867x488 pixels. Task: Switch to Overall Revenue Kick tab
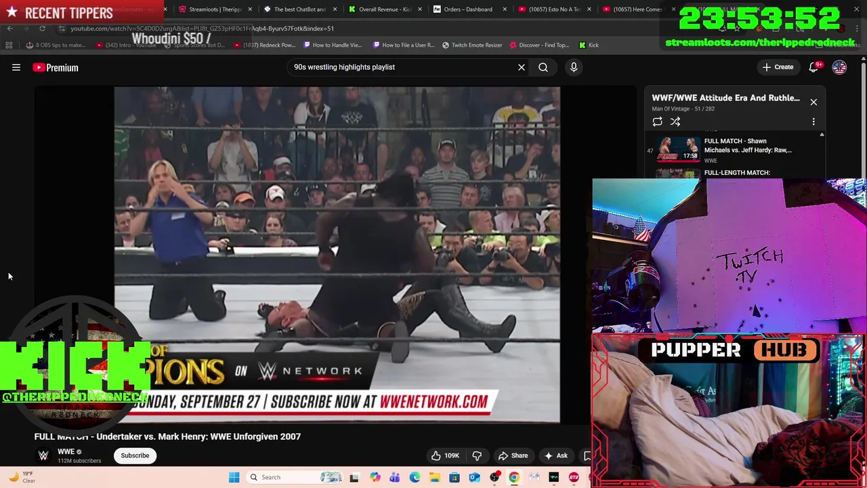385,9
